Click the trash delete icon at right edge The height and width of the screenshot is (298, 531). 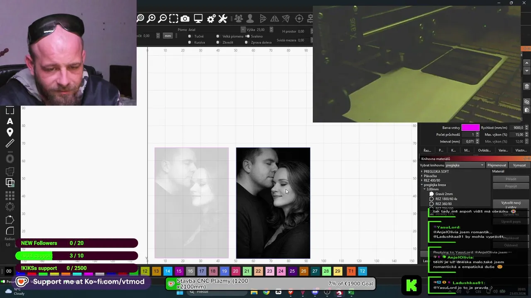527,87
